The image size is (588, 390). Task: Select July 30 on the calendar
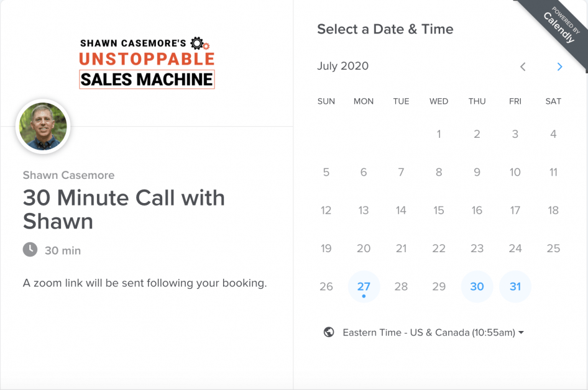(477, 286)
